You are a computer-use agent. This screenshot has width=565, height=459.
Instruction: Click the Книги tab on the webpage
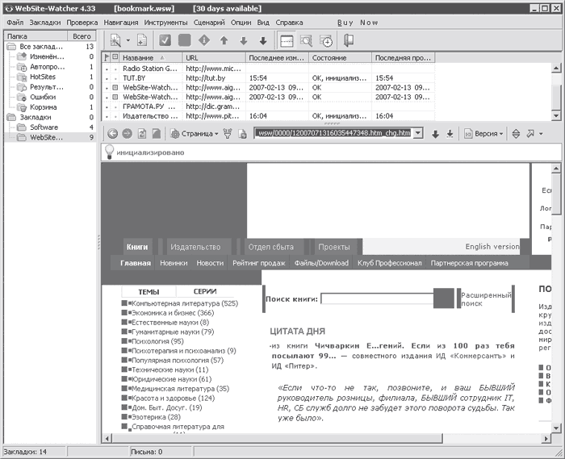(137, 247)
